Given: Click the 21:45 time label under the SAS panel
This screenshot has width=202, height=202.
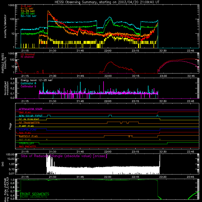Looking at the screenshot, I should click(80, 177).
